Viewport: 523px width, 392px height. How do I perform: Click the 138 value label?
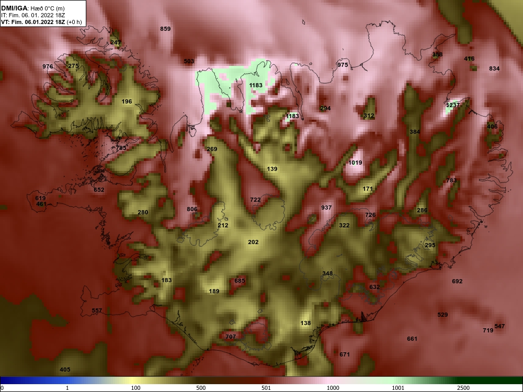click(305, 322)
